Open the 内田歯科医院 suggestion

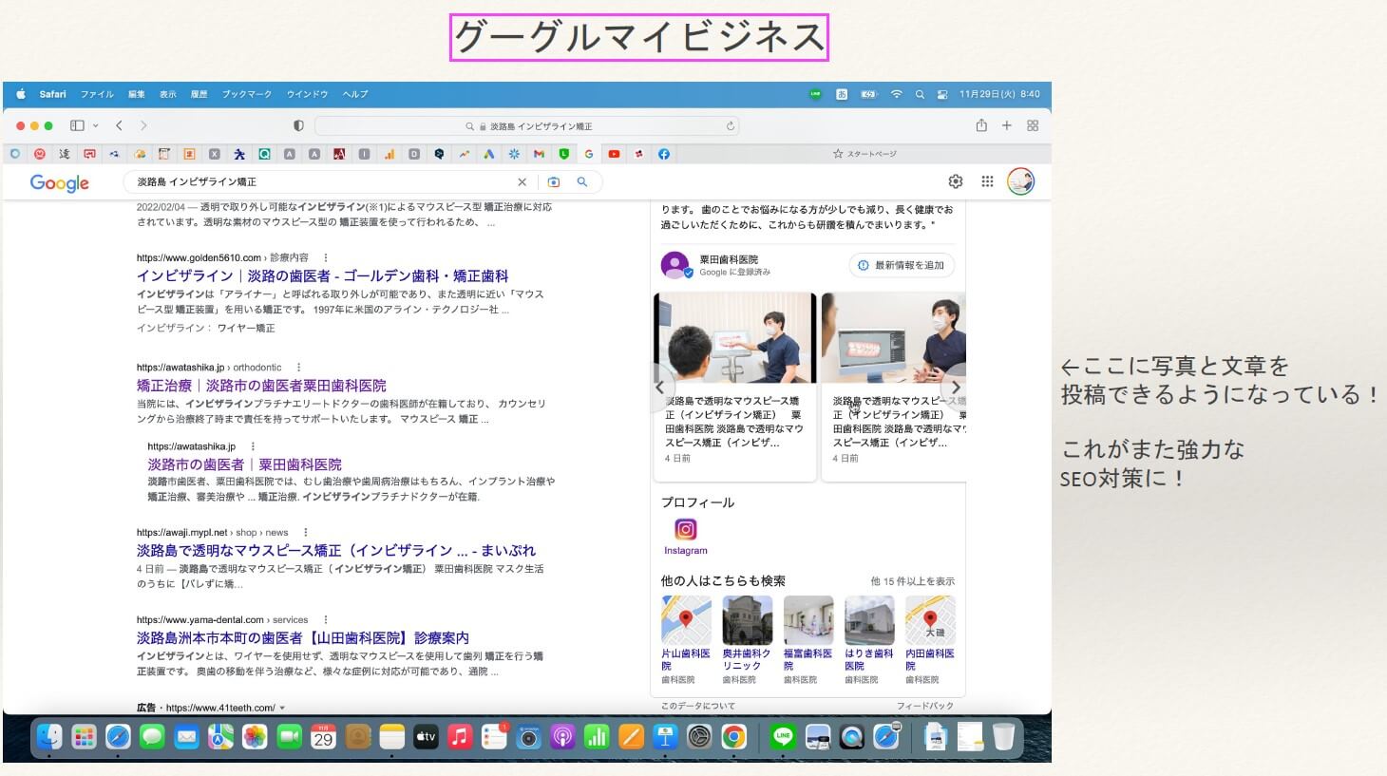[930, 620]
